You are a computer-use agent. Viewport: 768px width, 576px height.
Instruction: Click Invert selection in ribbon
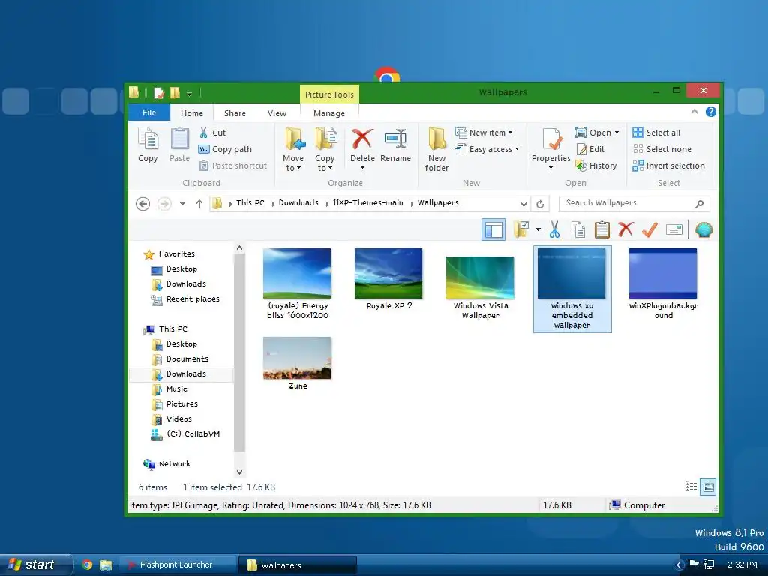668,166
